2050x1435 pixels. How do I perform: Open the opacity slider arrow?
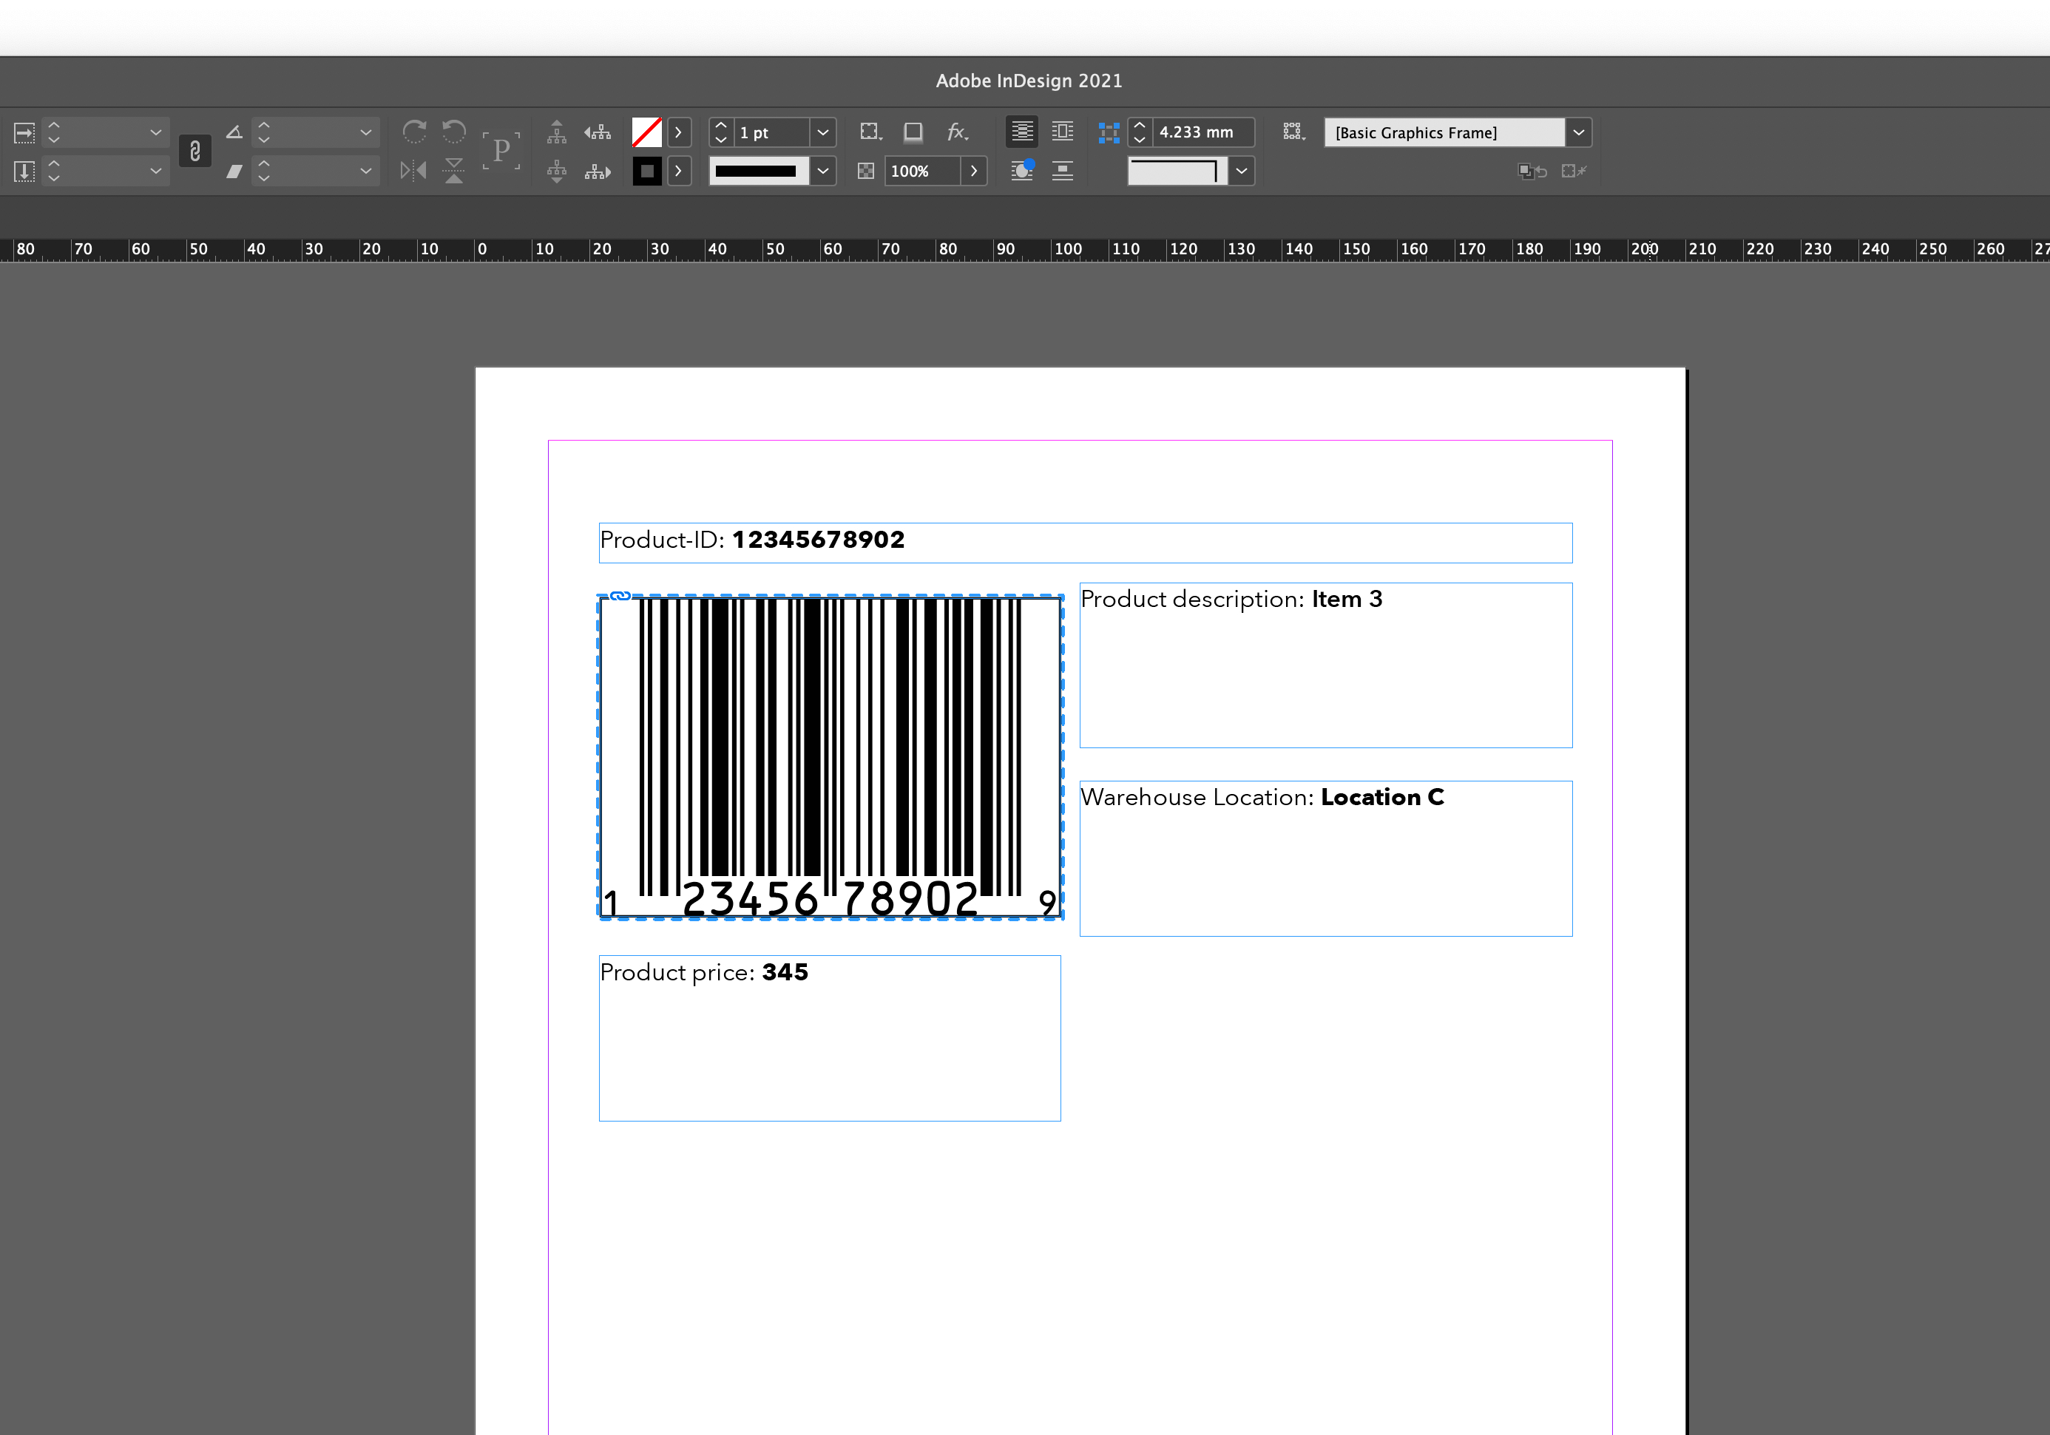(x=974, y=172)
